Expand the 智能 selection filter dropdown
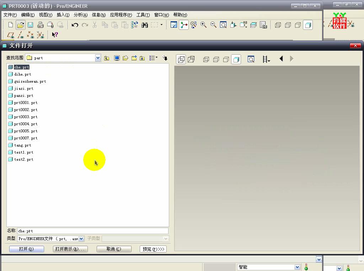364x271 pixels. coord(298,267)
